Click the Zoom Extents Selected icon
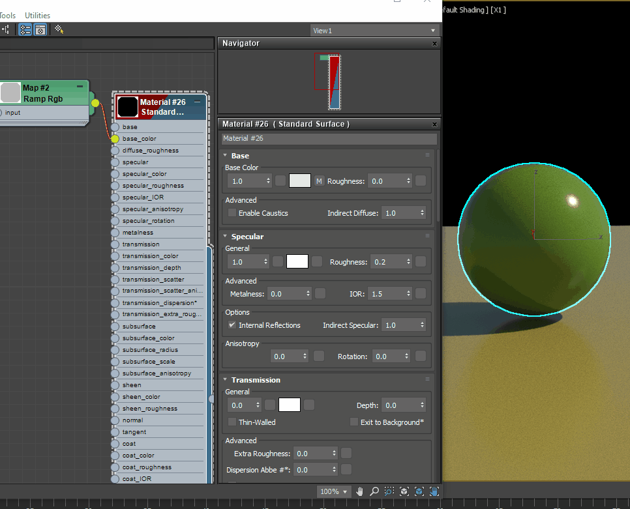The image size is (630, 509). tap(419, 491)
